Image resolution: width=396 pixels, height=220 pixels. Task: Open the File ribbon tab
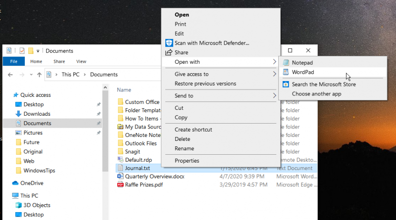pyautogui.click(x=14, y=61)
